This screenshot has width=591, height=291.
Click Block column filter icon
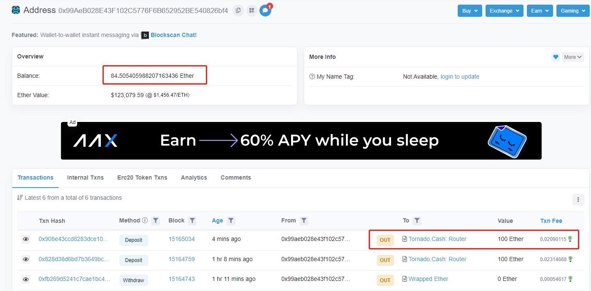click(x=192, y=221)
